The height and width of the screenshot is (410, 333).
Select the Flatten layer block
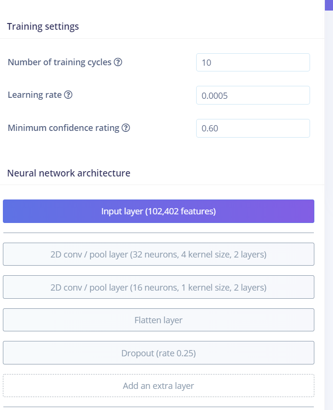pyautogui.click(x=158, y=320)
